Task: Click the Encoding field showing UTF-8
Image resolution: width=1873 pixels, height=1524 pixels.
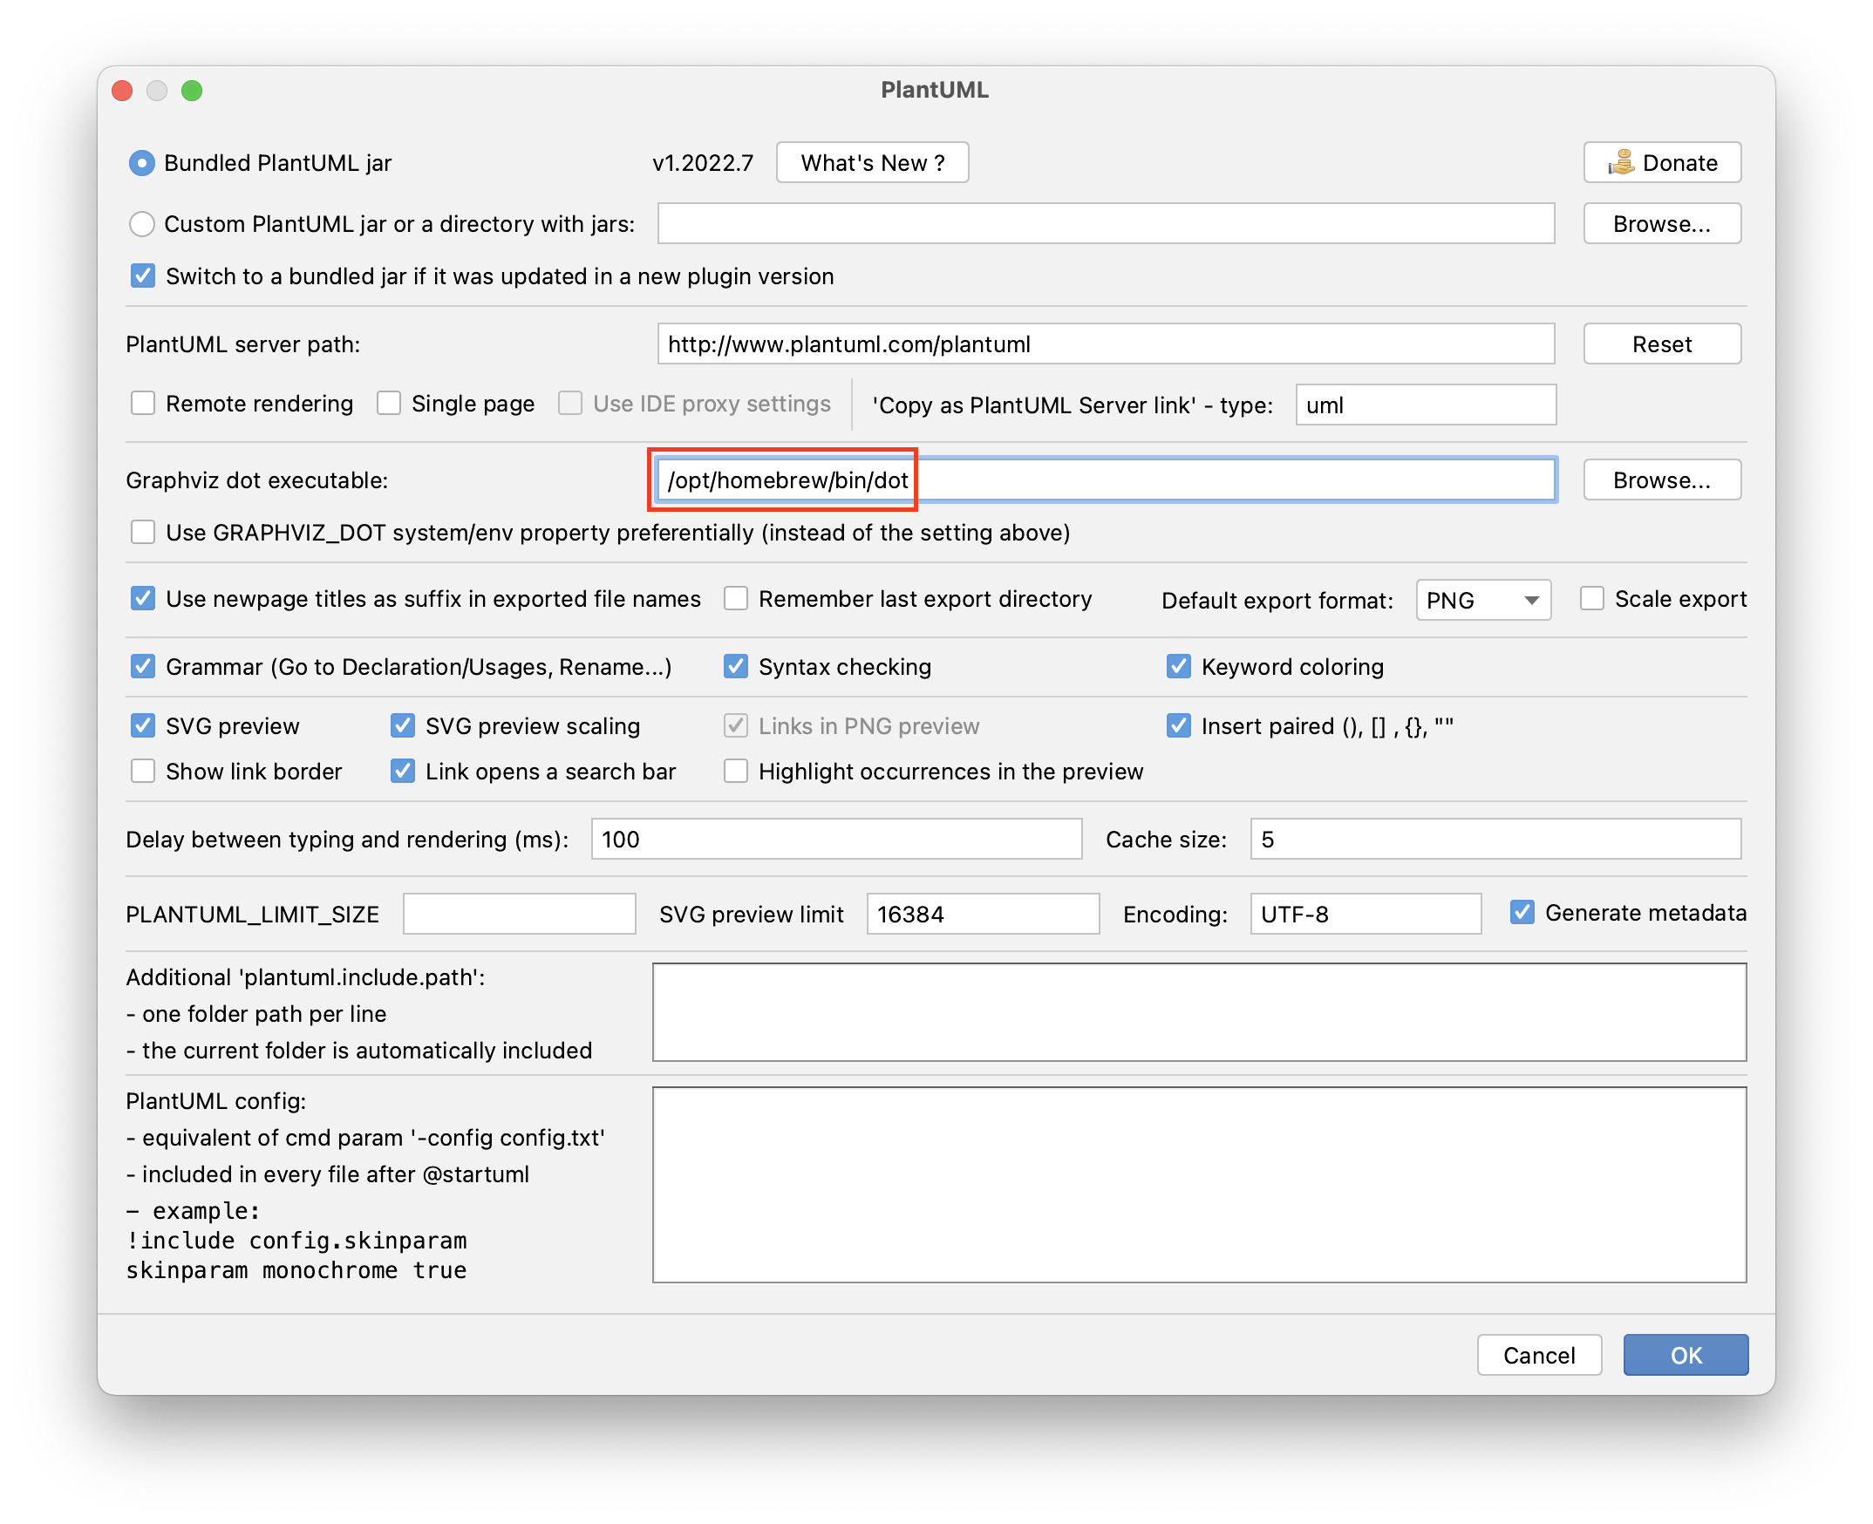Action: [x=1365, y=914]
